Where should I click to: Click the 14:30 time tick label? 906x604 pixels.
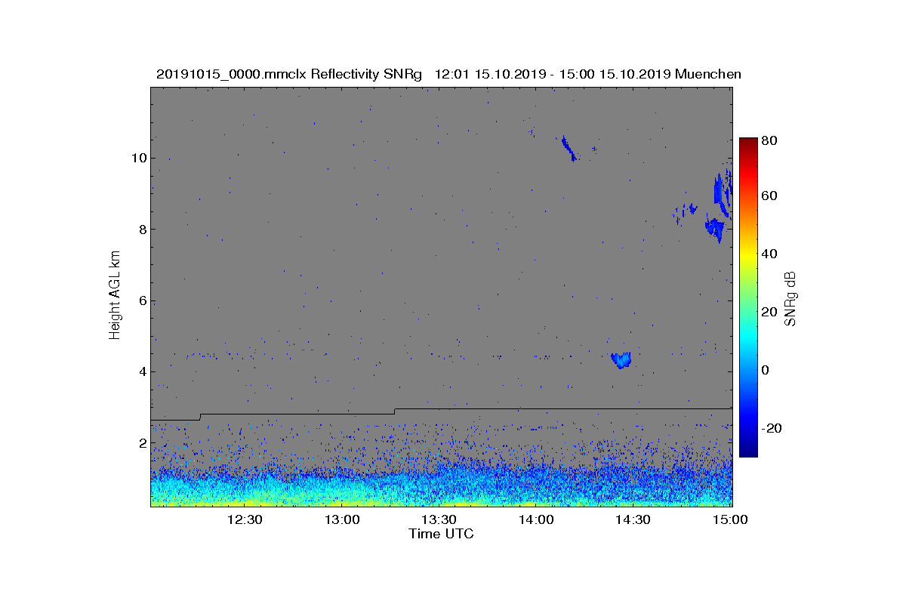(x=633, y=519)
